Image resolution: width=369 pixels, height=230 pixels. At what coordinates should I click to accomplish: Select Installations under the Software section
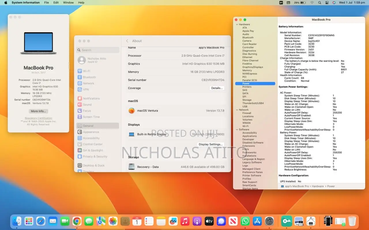pos(249,156)
